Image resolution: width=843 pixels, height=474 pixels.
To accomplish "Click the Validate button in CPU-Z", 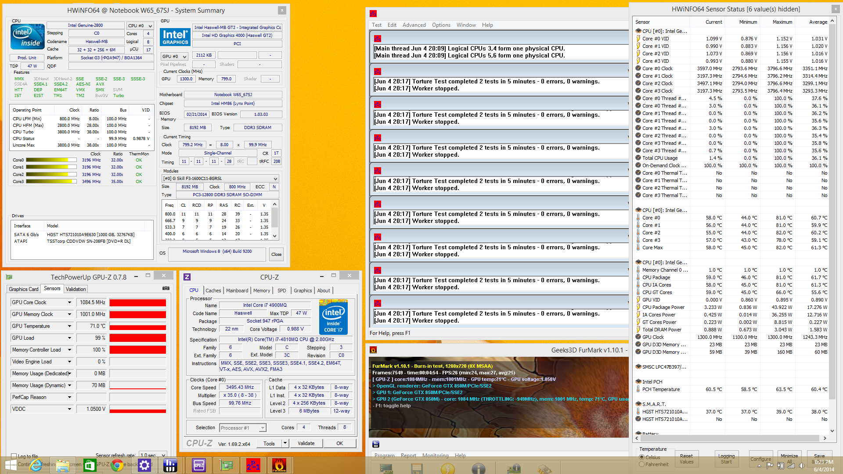I will (306, 443).
